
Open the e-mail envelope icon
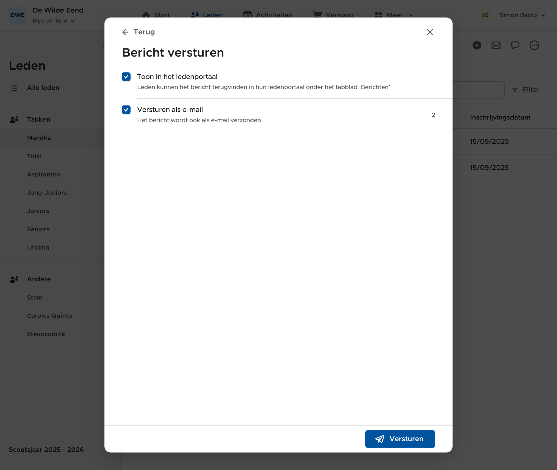496,45
